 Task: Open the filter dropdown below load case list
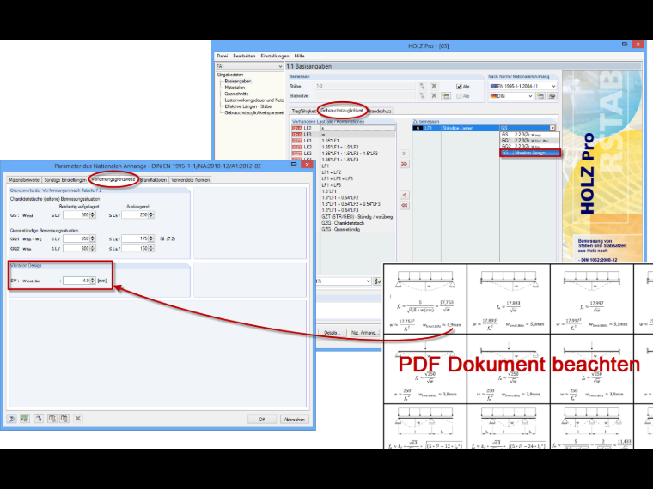[x=368, y=281]
